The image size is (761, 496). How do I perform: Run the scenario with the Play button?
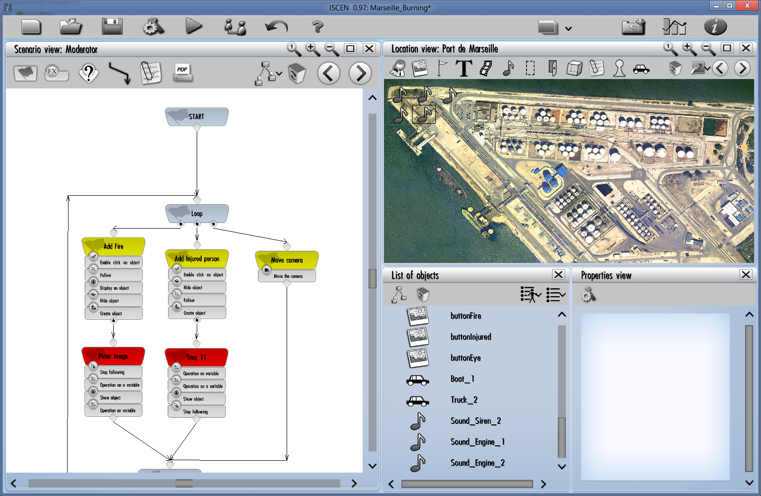pos(193,26)
